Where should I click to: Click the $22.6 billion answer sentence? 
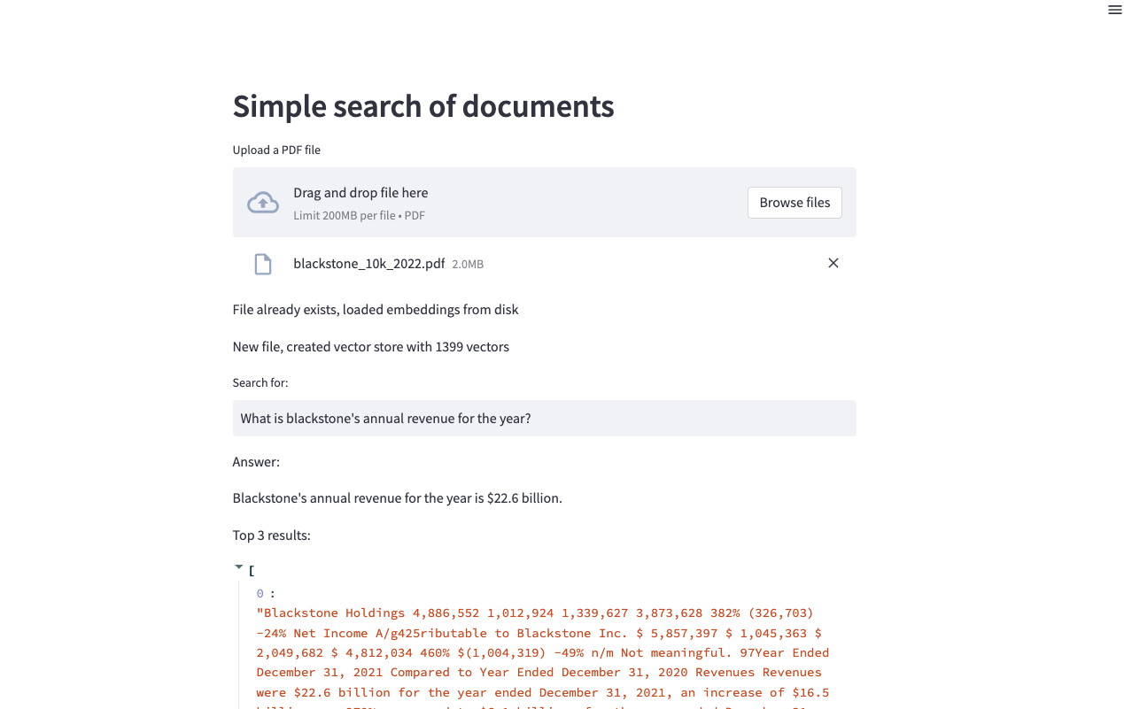click(397, 498)
